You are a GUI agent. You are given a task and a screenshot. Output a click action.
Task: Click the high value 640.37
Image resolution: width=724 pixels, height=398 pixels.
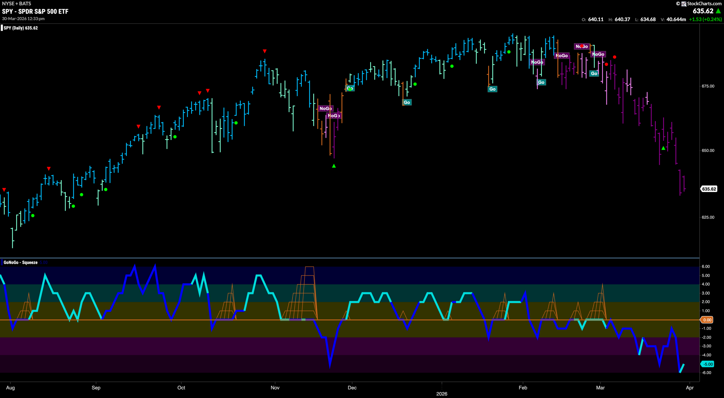(x=622, y=20)
